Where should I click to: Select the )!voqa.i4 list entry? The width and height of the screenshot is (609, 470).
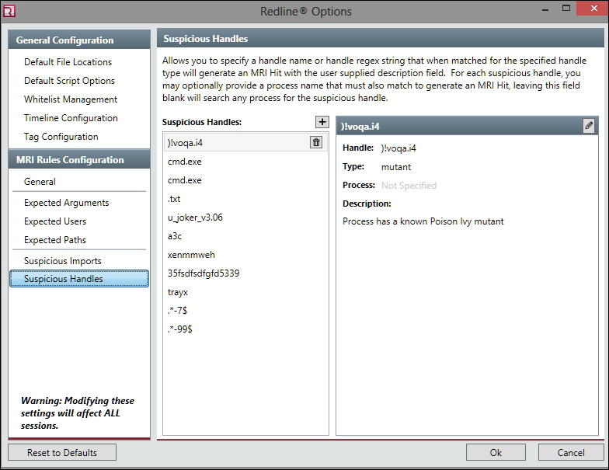click(245, 143)
